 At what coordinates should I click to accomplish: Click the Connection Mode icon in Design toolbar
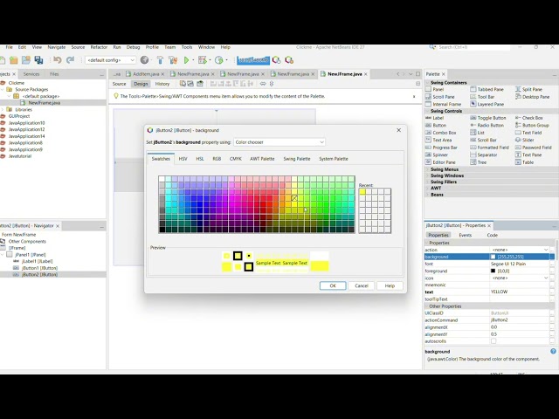point(190,84)
